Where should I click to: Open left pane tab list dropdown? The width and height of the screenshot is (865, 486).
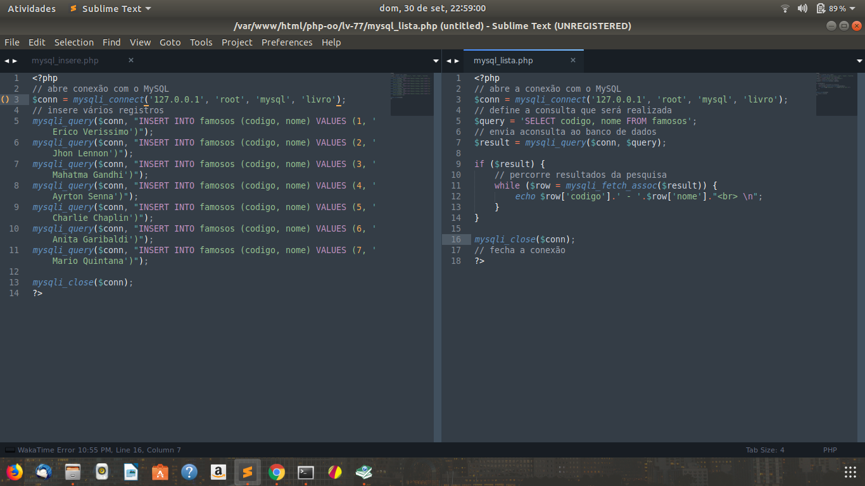(x=436, y=61)
